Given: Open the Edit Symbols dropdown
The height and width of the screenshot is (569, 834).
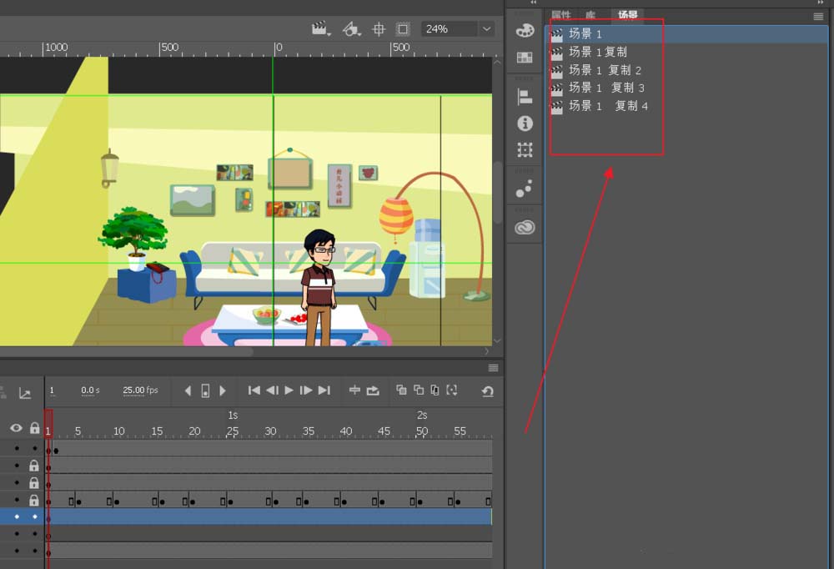Looking at the screenshot, I should [x=352, y=29].
